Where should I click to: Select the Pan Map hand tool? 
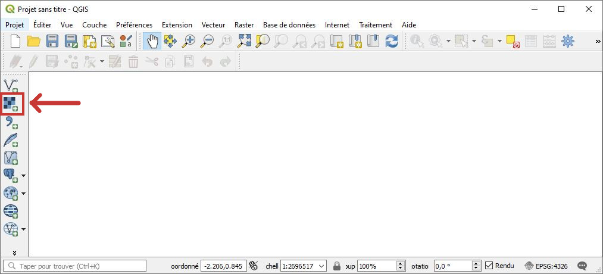[x=152, y=41]
